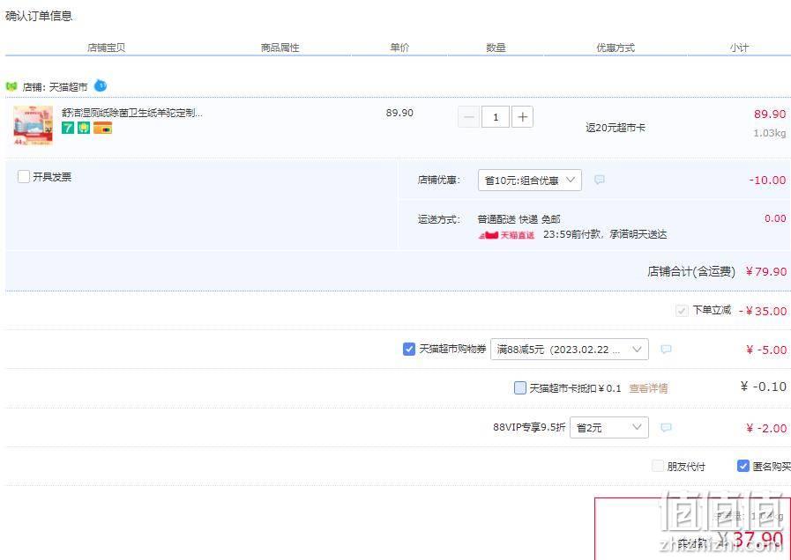Click the quantity input field showing 1
The width and height of the screenshot is (791, 560).
click(496, 117)
